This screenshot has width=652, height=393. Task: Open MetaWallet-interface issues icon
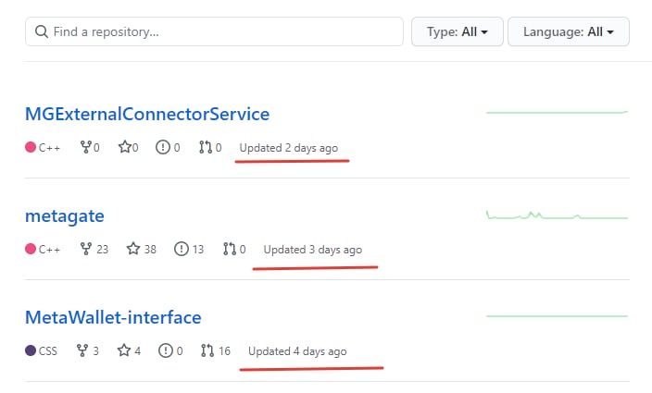pyautogui.click(x=166, y=350)
